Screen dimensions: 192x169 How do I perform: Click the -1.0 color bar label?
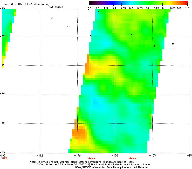(x=97, y=8)
